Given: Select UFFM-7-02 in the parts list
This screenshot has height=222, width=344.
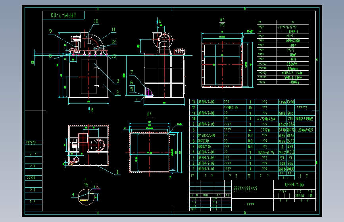Looking at the screenshot, I should point(206,164).
